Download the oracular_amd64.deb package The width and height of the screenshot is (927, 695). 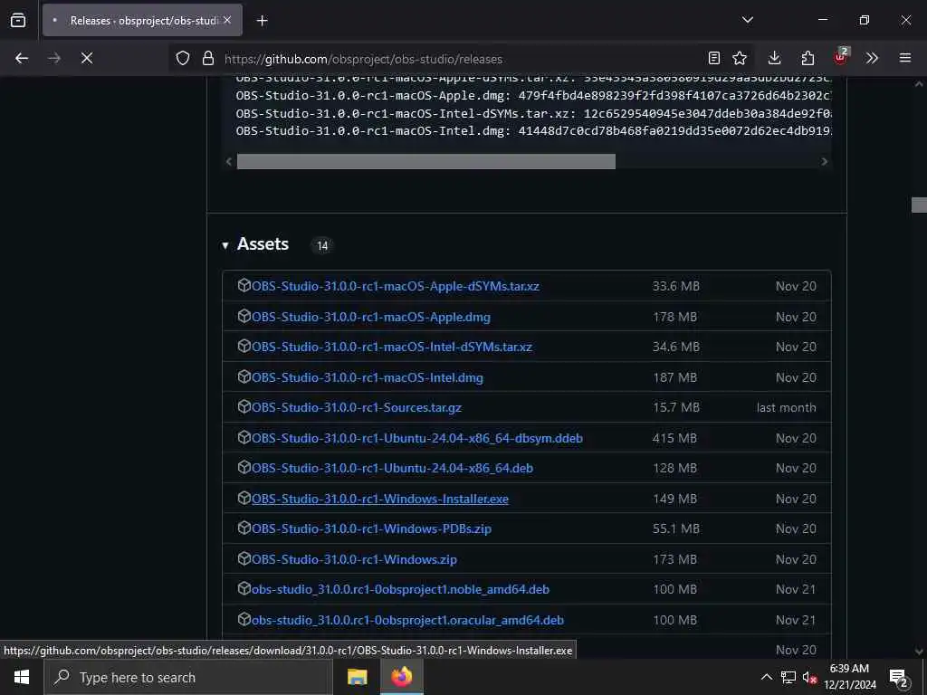click(407, 621)
